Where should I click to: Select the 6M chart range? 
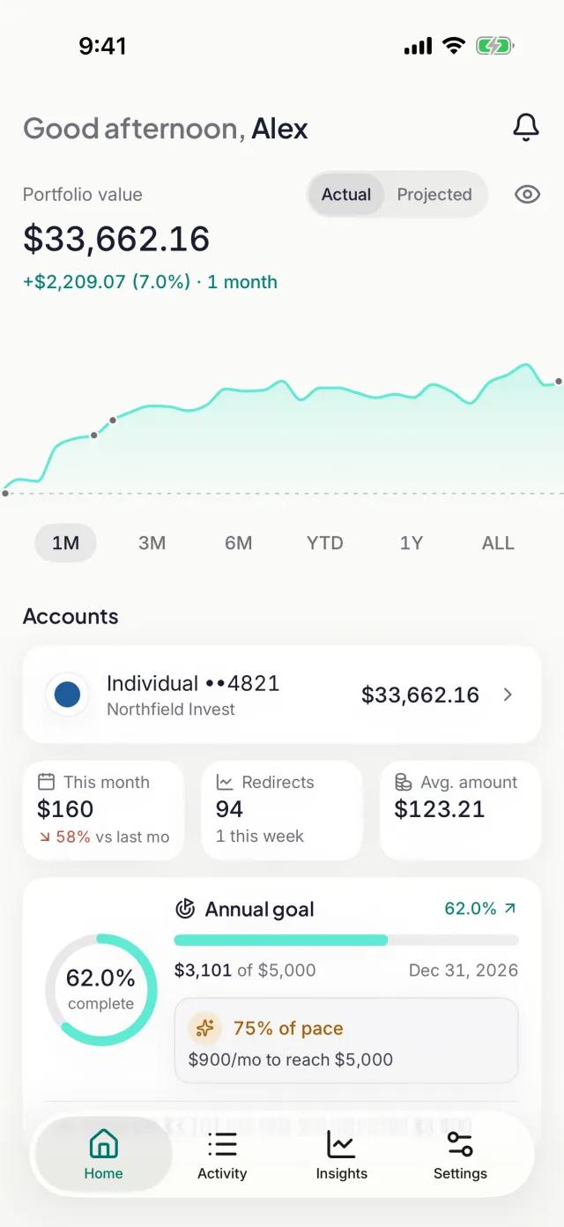239,543
